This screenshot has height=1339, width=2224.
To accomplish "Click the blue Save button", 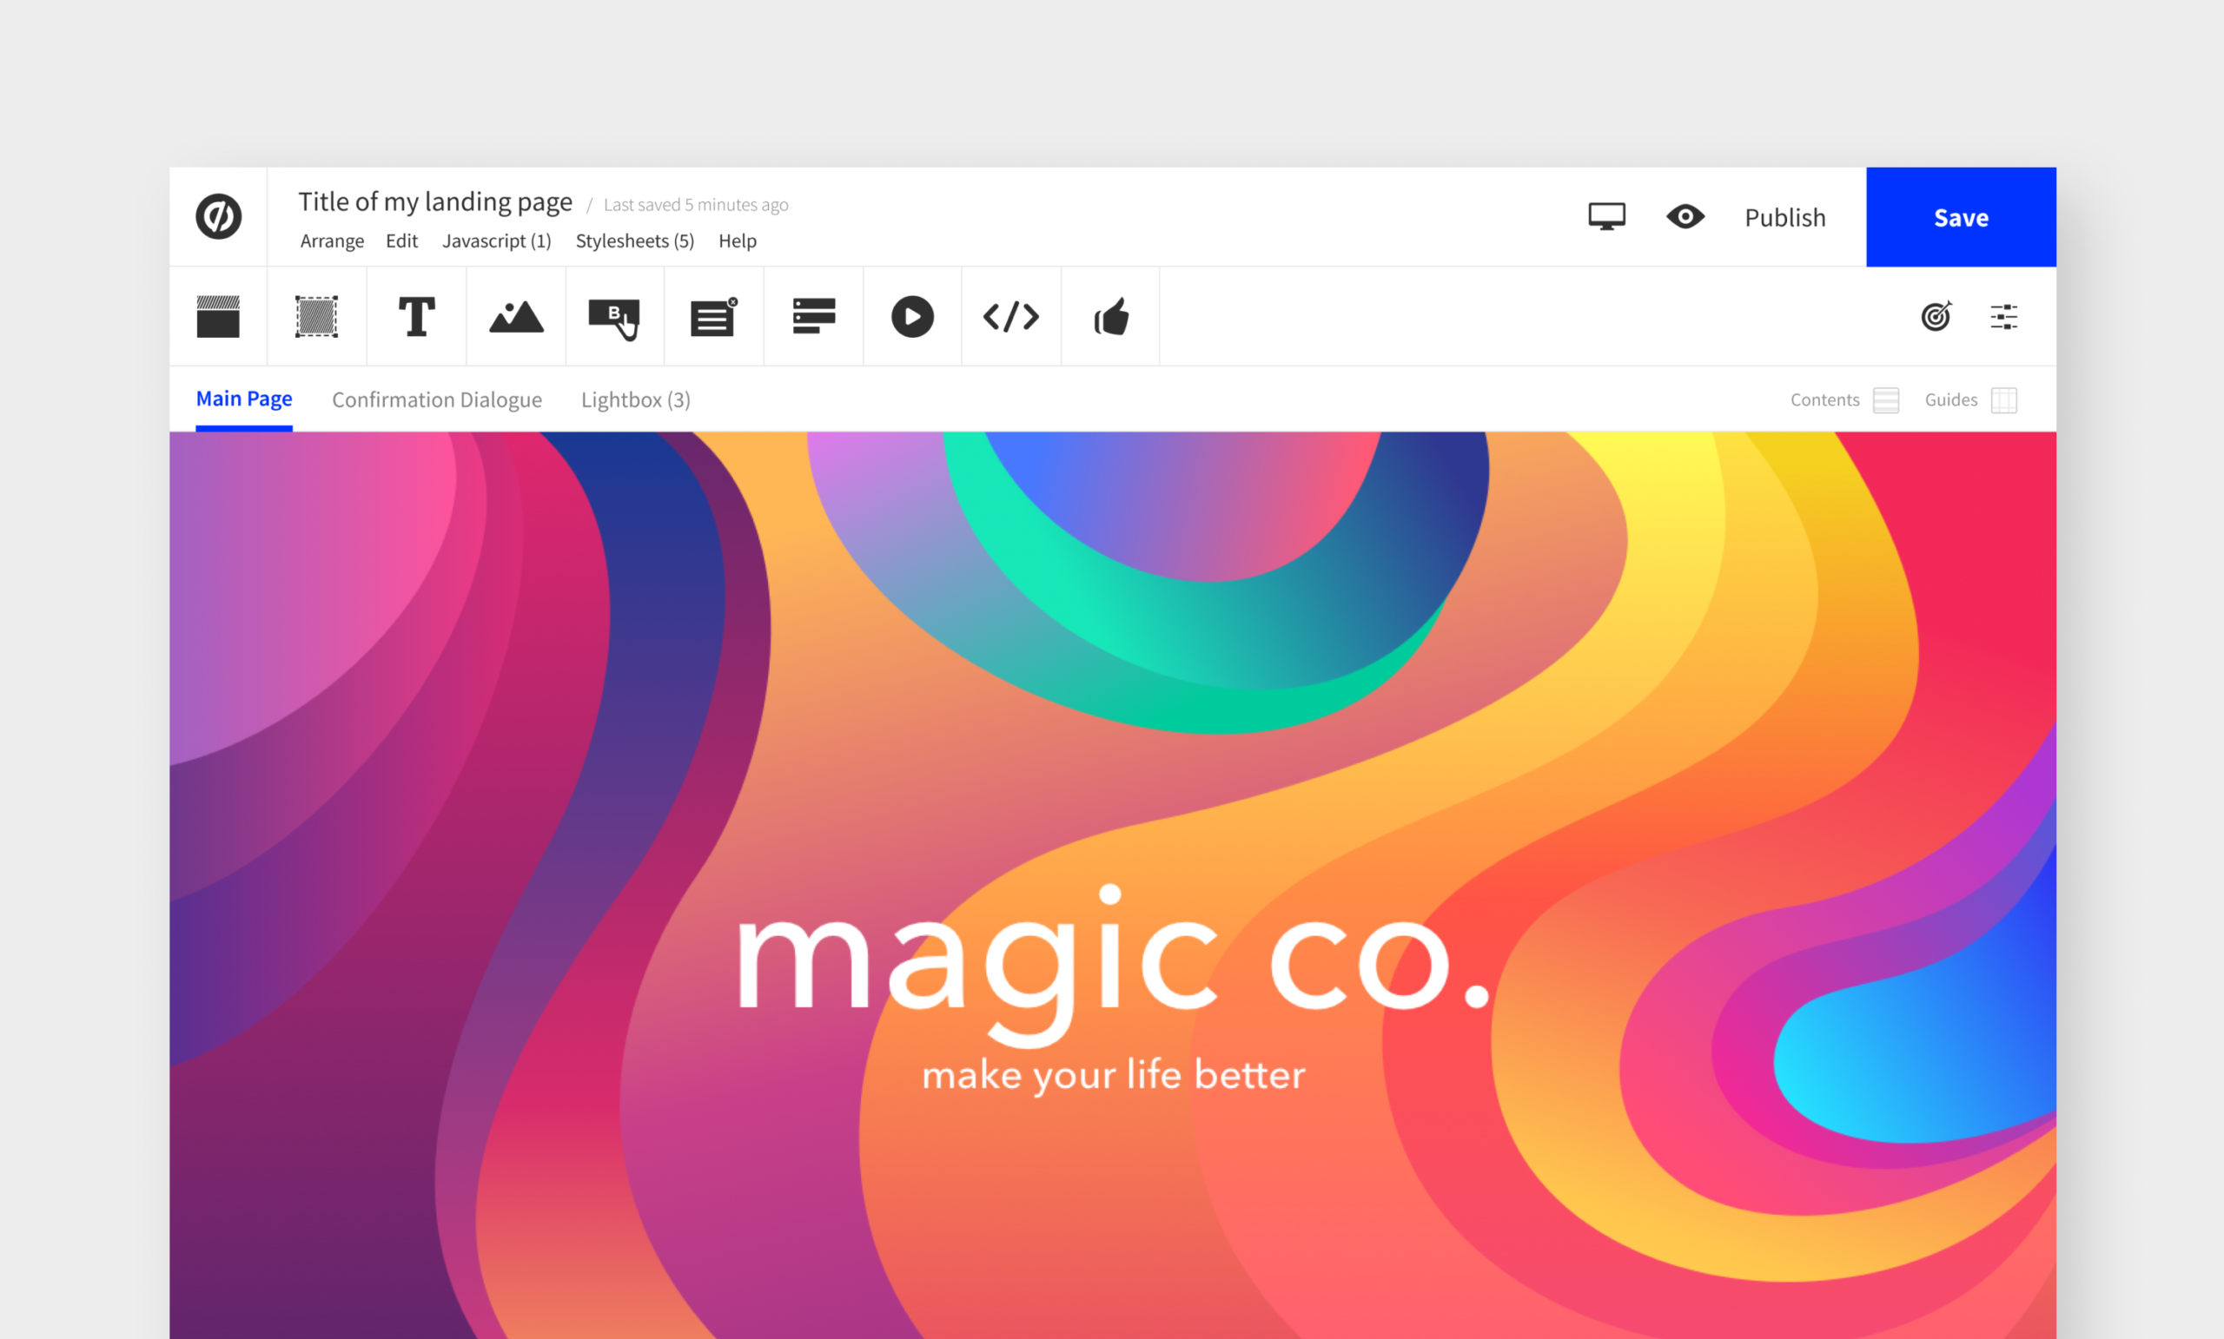I will click(x=1961, y=217).
